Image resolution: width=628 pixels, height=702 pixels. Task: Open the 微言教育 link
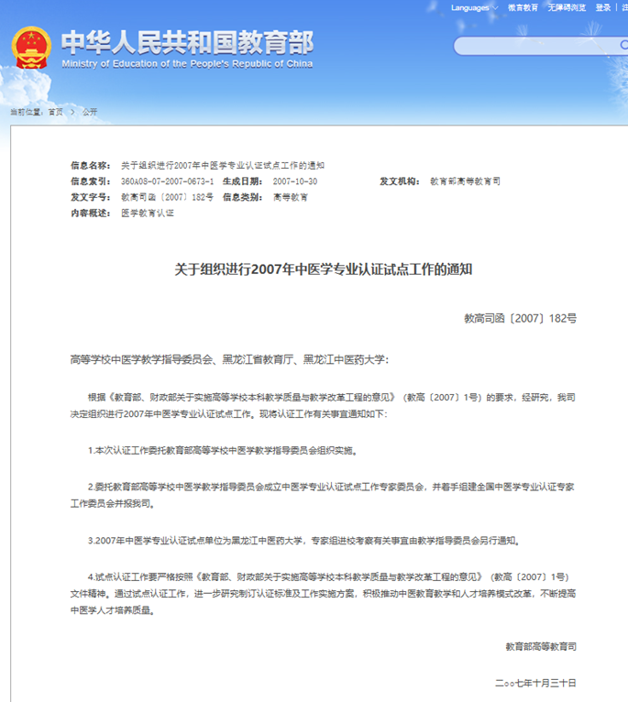point(523,7)
